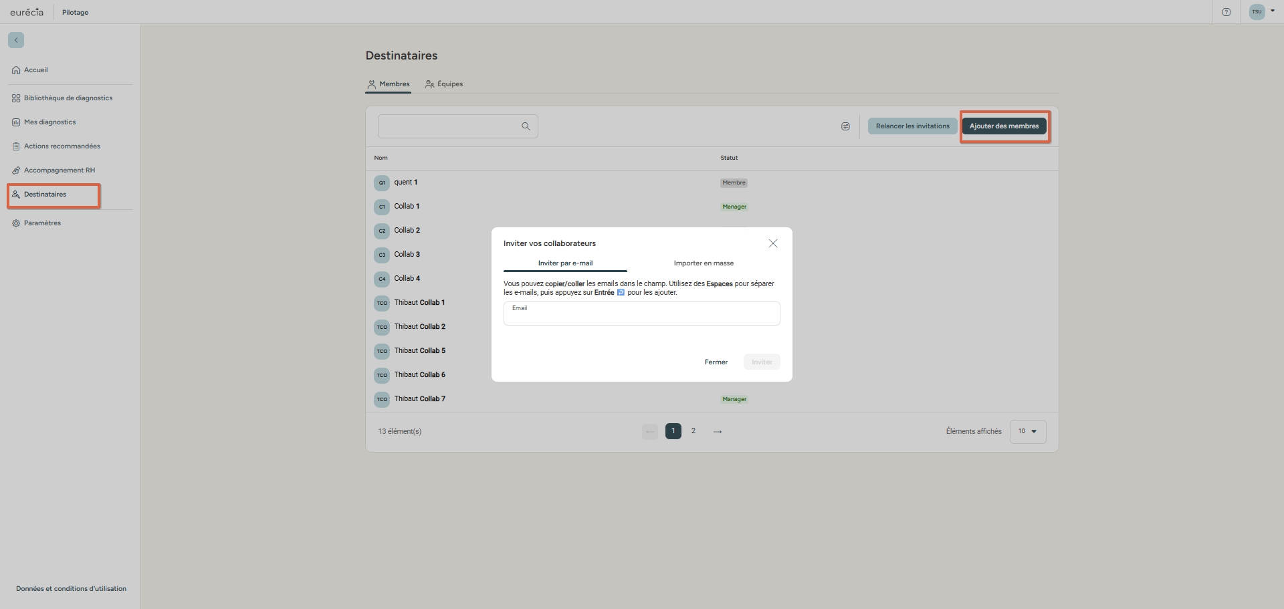Click the Fermer button
The width and height of the screenshot is (1284, 609).
pyautogui.click(x=716, y=362)
